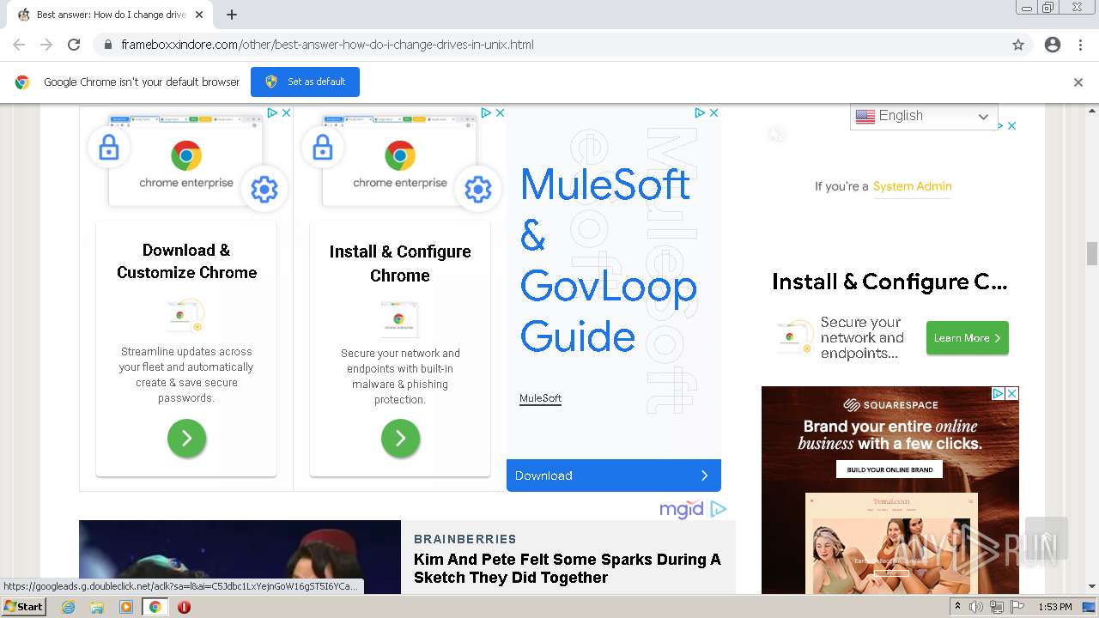Close the sidebar Chrome ad
The image size is (1099, 618).
[1012, 125]
